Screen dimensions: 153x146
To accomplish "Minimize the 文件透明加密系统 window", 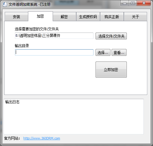I will [125, 3].
